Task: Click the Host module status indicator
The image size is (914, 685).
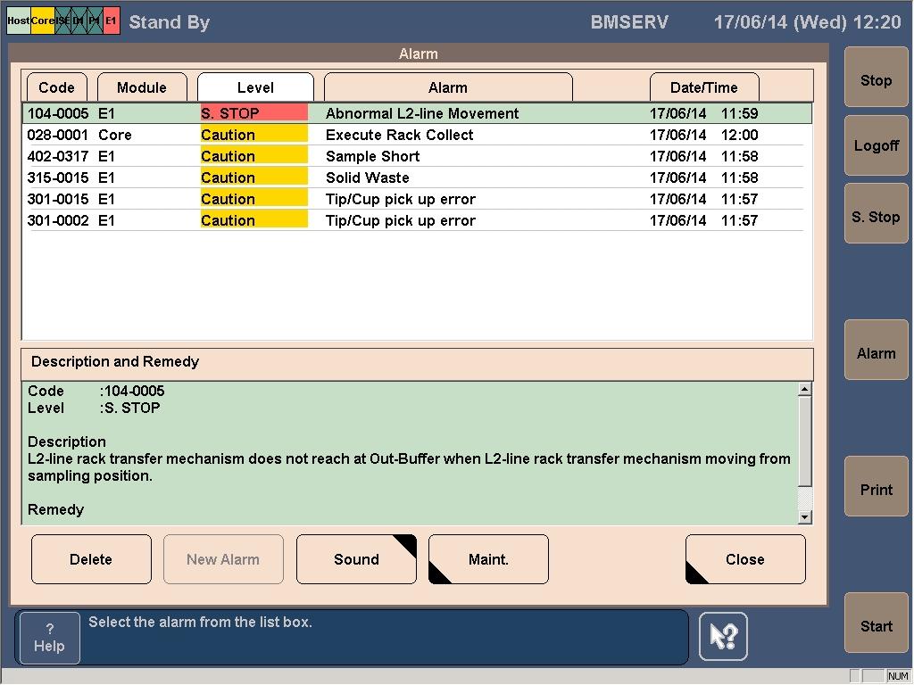Action: [x=18, y=21]
